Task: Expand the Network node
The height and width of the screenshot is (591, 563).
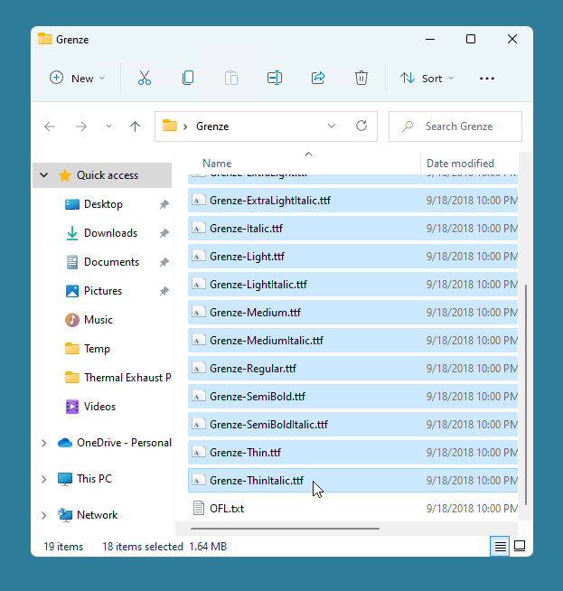Action: [44, 515]
